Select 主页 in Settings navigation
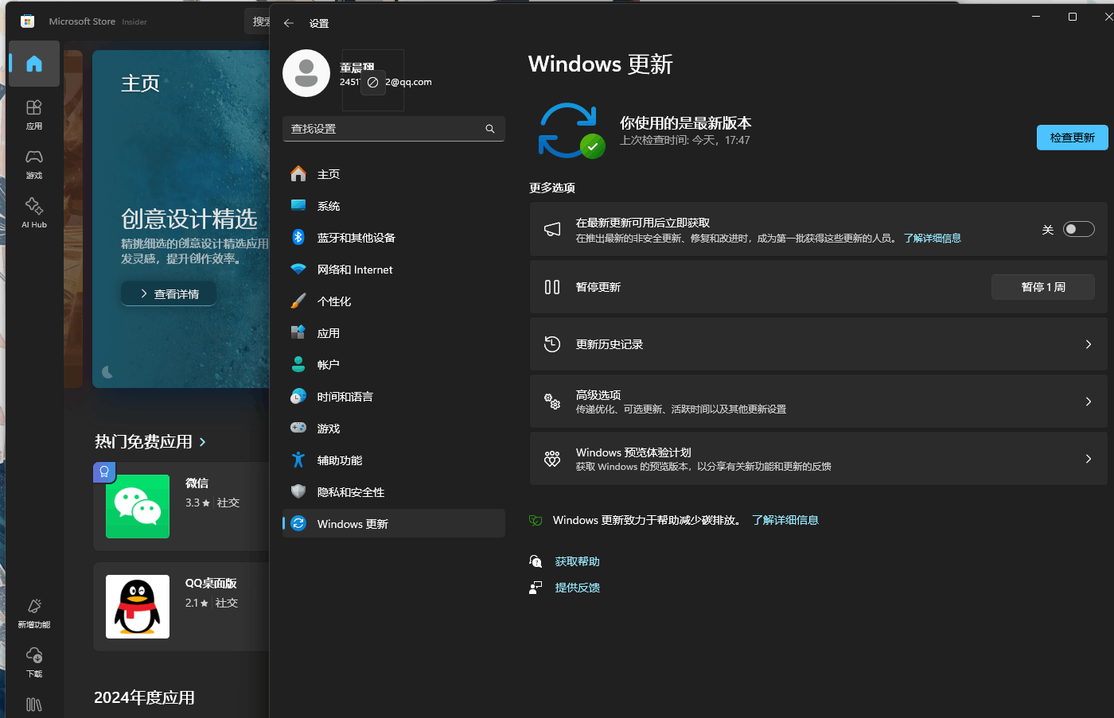This screenshot has width=1114, height=718. coord(394,174)
